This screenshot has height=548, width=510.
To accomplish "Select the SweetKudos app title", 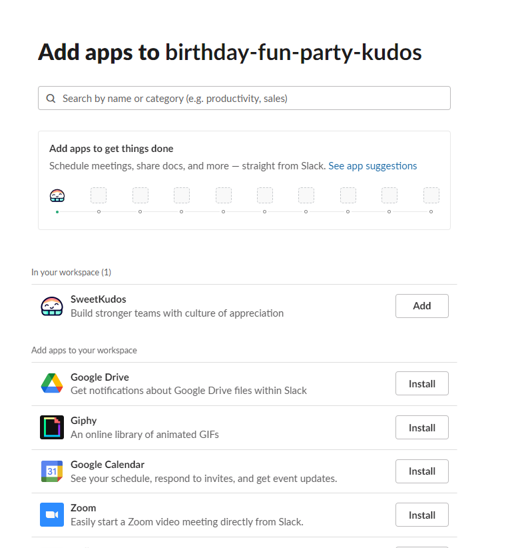I will (x=99, y=299).
